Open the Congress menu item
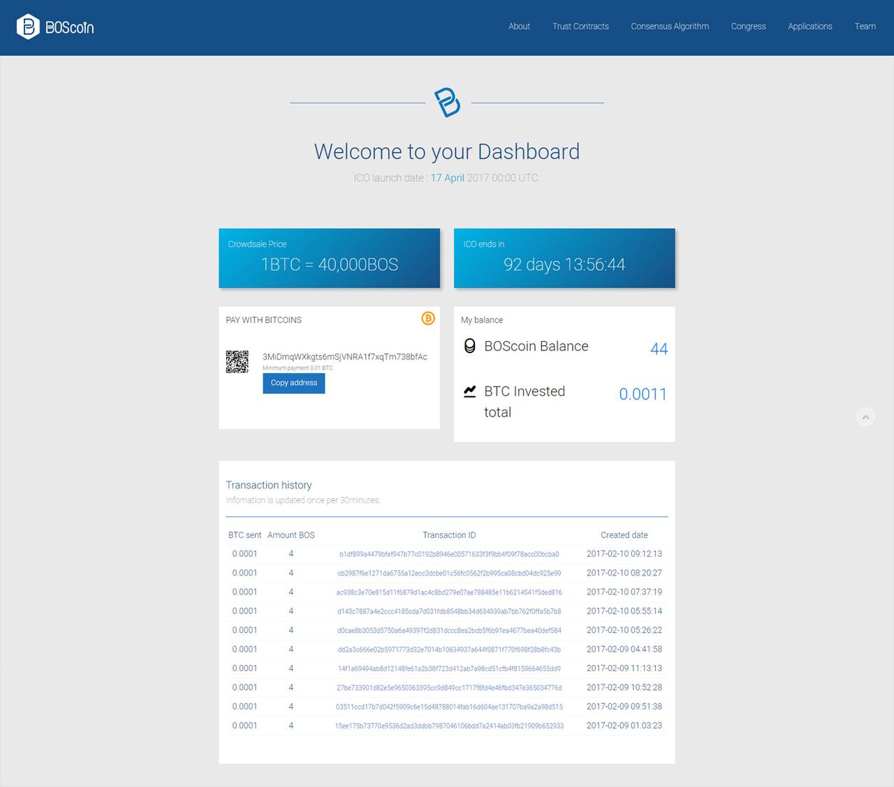Image resolution: width=894 pixels, height=787 pixels. (x=748, y=27)
